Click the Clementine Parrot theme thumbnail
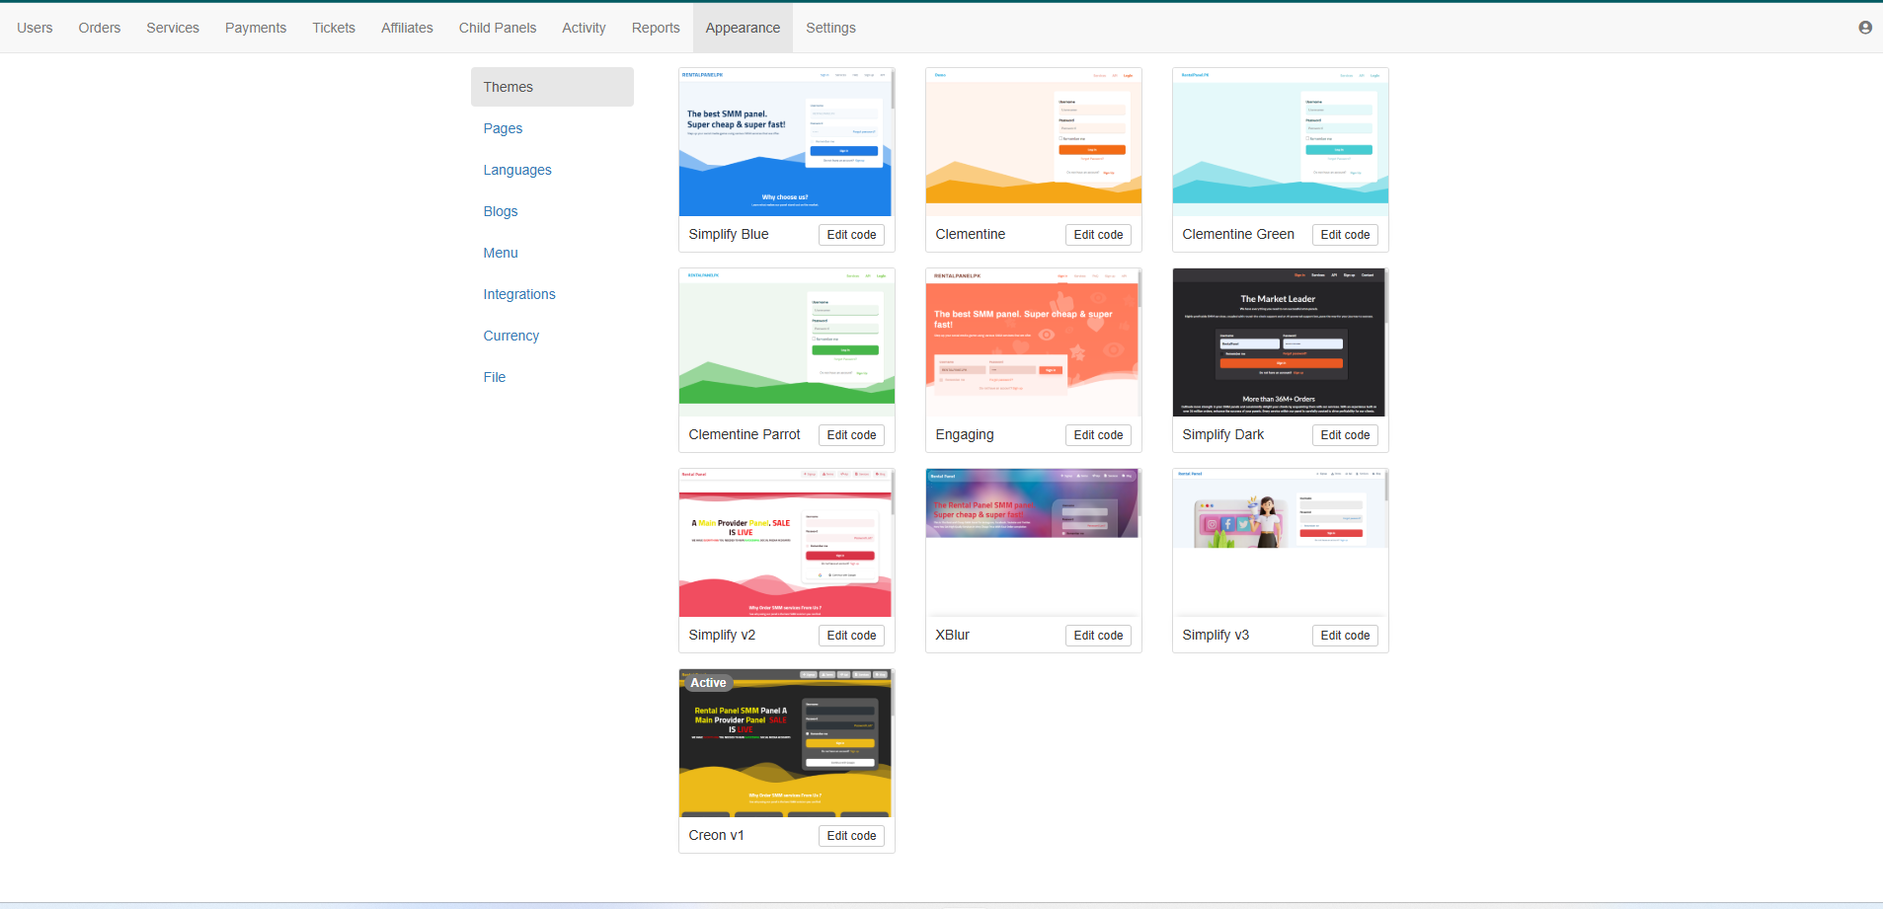The width and height of the screenshot is (1883, 909). [786, 342]
